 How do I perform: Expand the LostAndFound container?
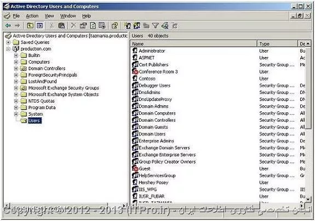(x=16, y=82)
